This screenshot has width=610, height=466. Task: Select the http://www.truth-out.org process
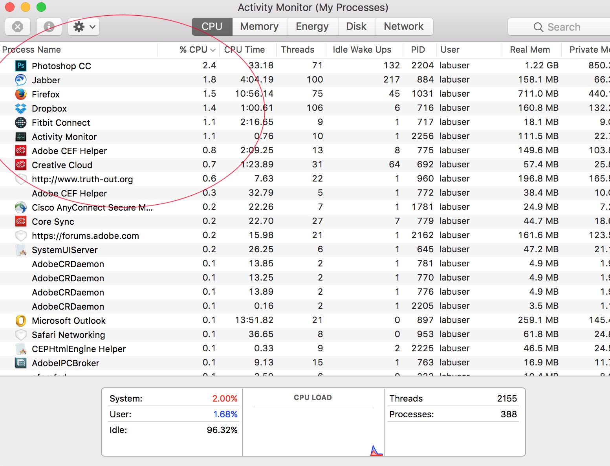click(82, 179)
